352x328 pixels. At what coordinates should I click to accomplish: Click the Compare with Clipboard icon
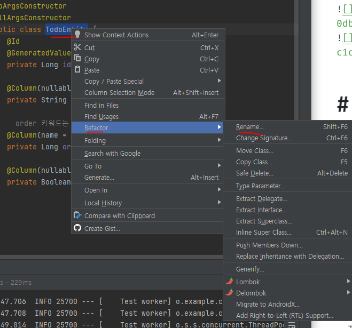click(77, 215)
